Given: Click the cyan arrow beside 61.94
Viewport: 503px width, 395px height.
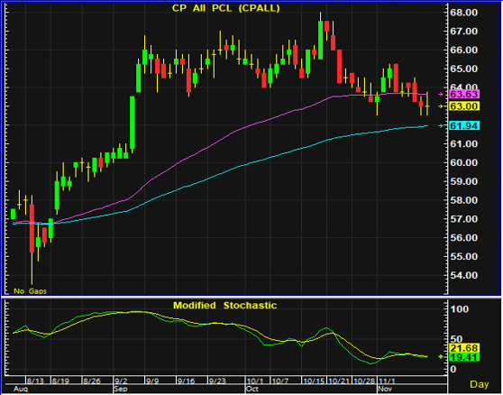Looking at the screenshot, I should 441,125.
